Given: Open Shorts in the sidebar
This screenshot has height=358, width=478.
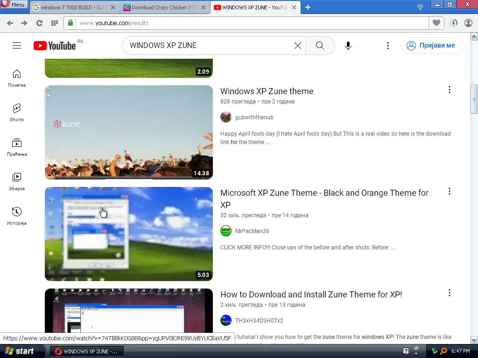Looking at the screenshot, I should [x=17, y=113].
